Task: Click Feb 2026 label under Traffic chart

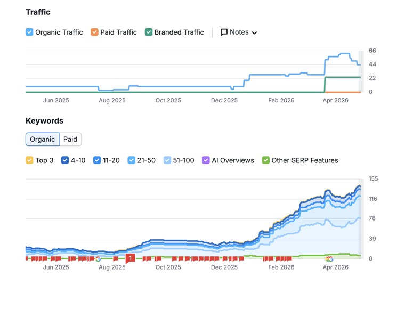Action: [281, 100]
